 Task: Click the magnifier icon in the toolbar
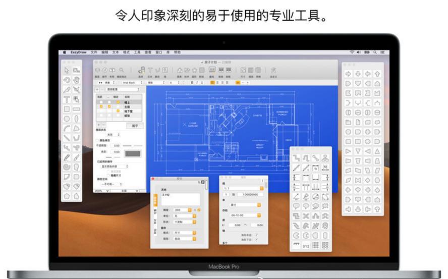click(122, 70)
